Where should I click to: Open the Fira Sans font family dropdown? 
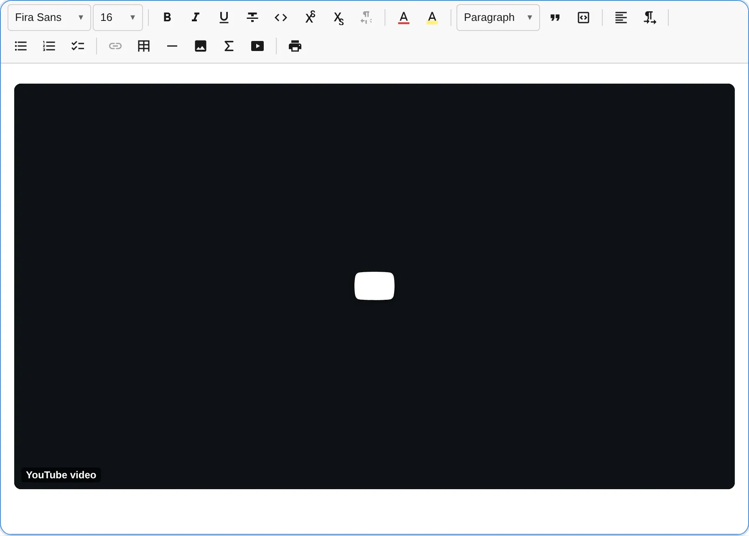[49, 18]
